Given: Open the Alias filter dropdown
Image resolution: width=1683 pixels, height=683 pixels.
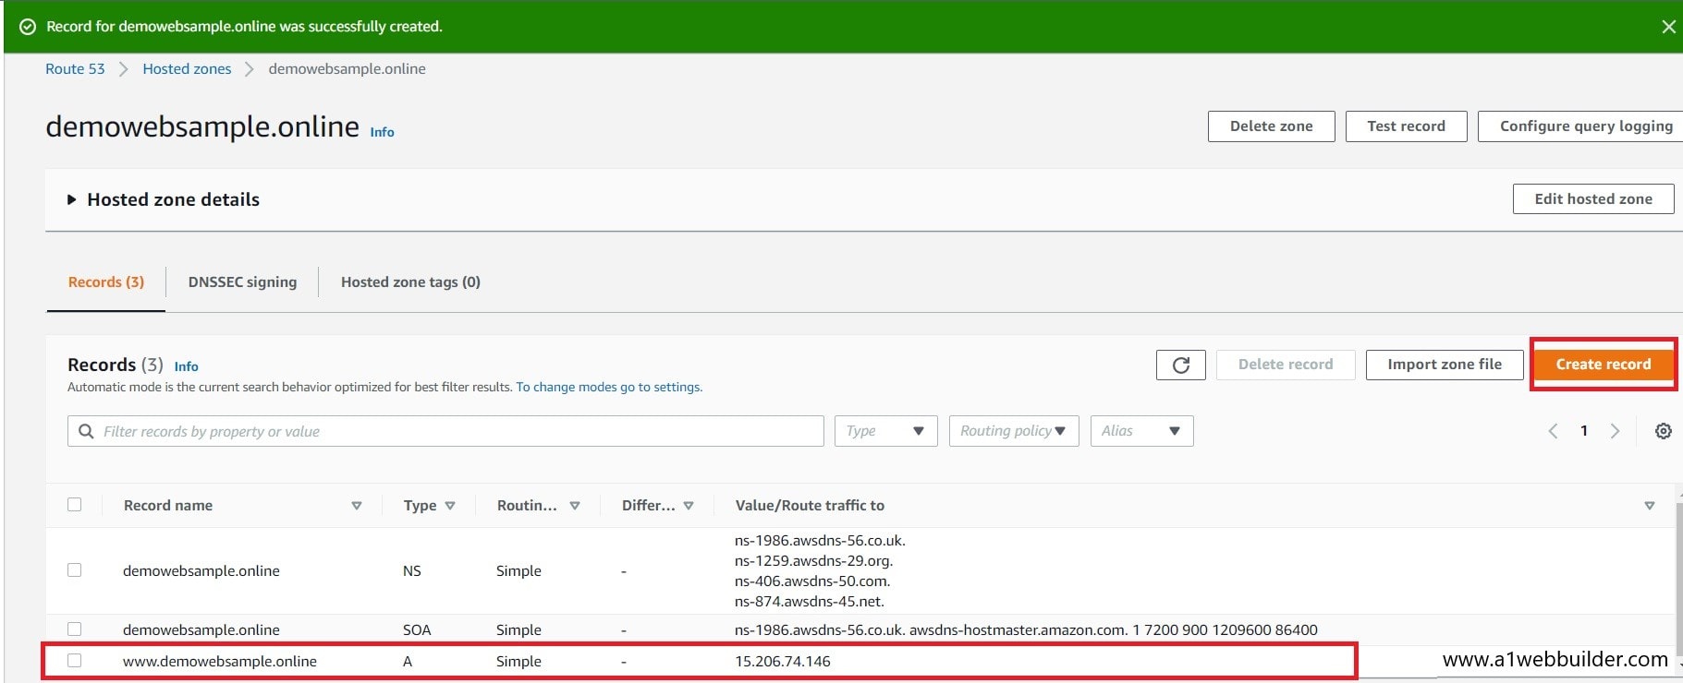Looking at the screenshot, I should [1141, 431].
